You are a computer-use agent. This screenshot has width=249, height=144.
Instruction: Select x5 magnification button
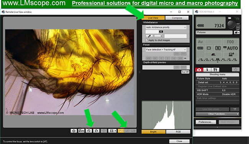click(127, 131)
